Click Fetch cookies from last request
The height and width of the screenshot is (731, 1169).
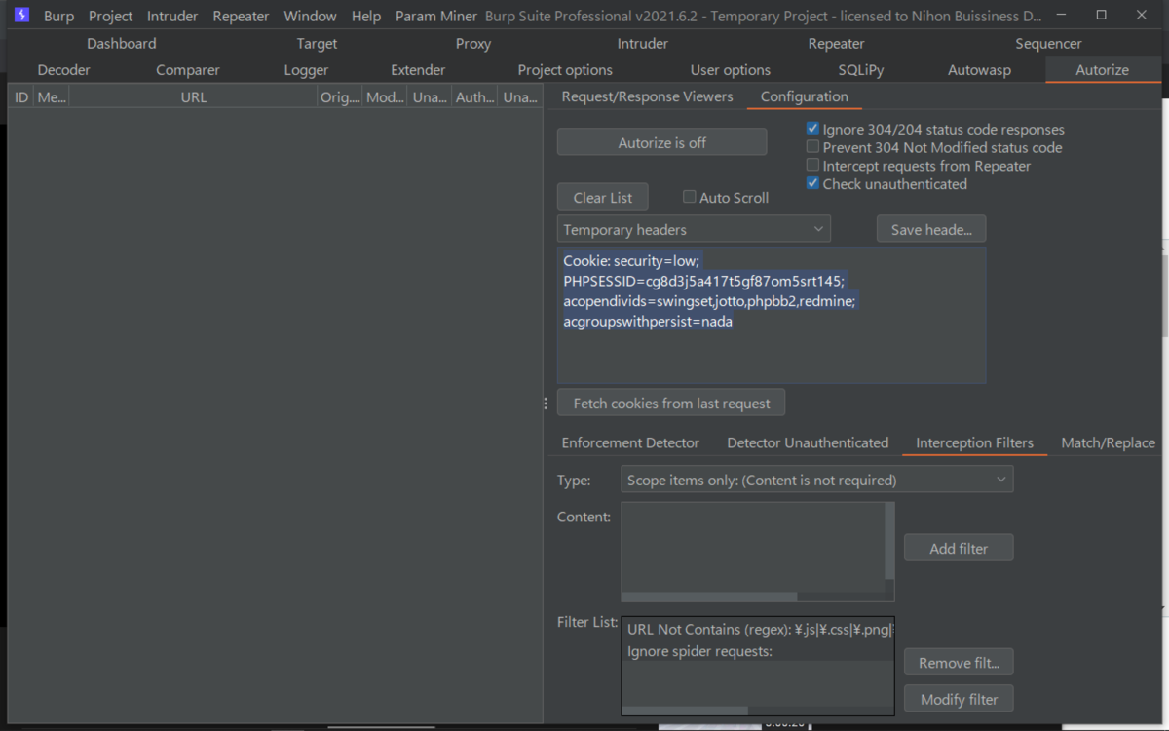(671, 403)
